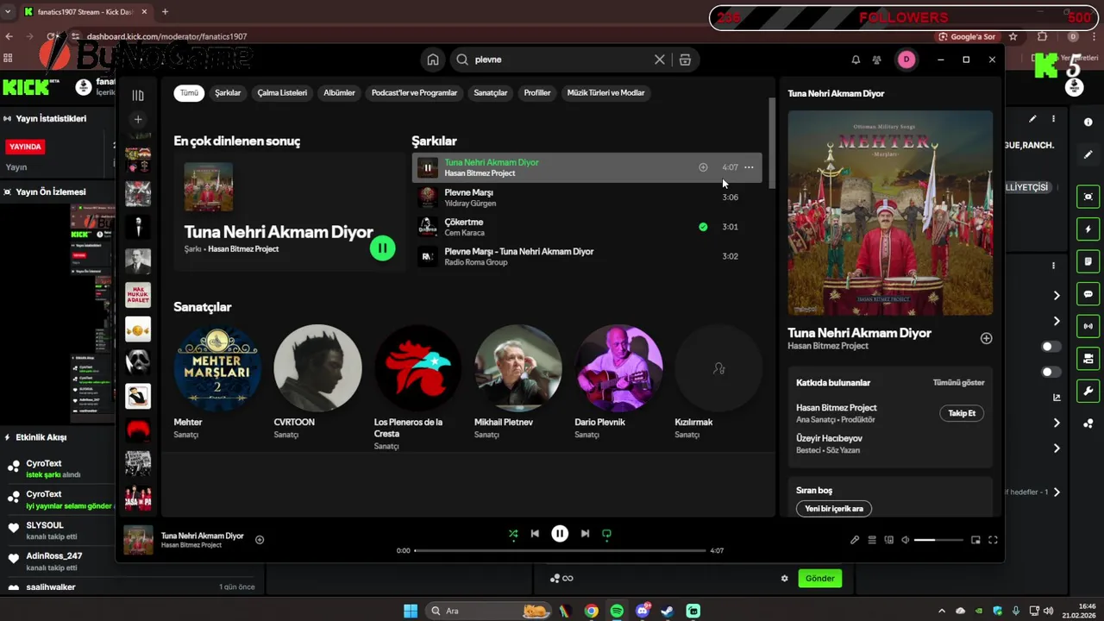
Task: Click Kick dashboard info icon in right rail
Action: click(x=1088, y=122)
